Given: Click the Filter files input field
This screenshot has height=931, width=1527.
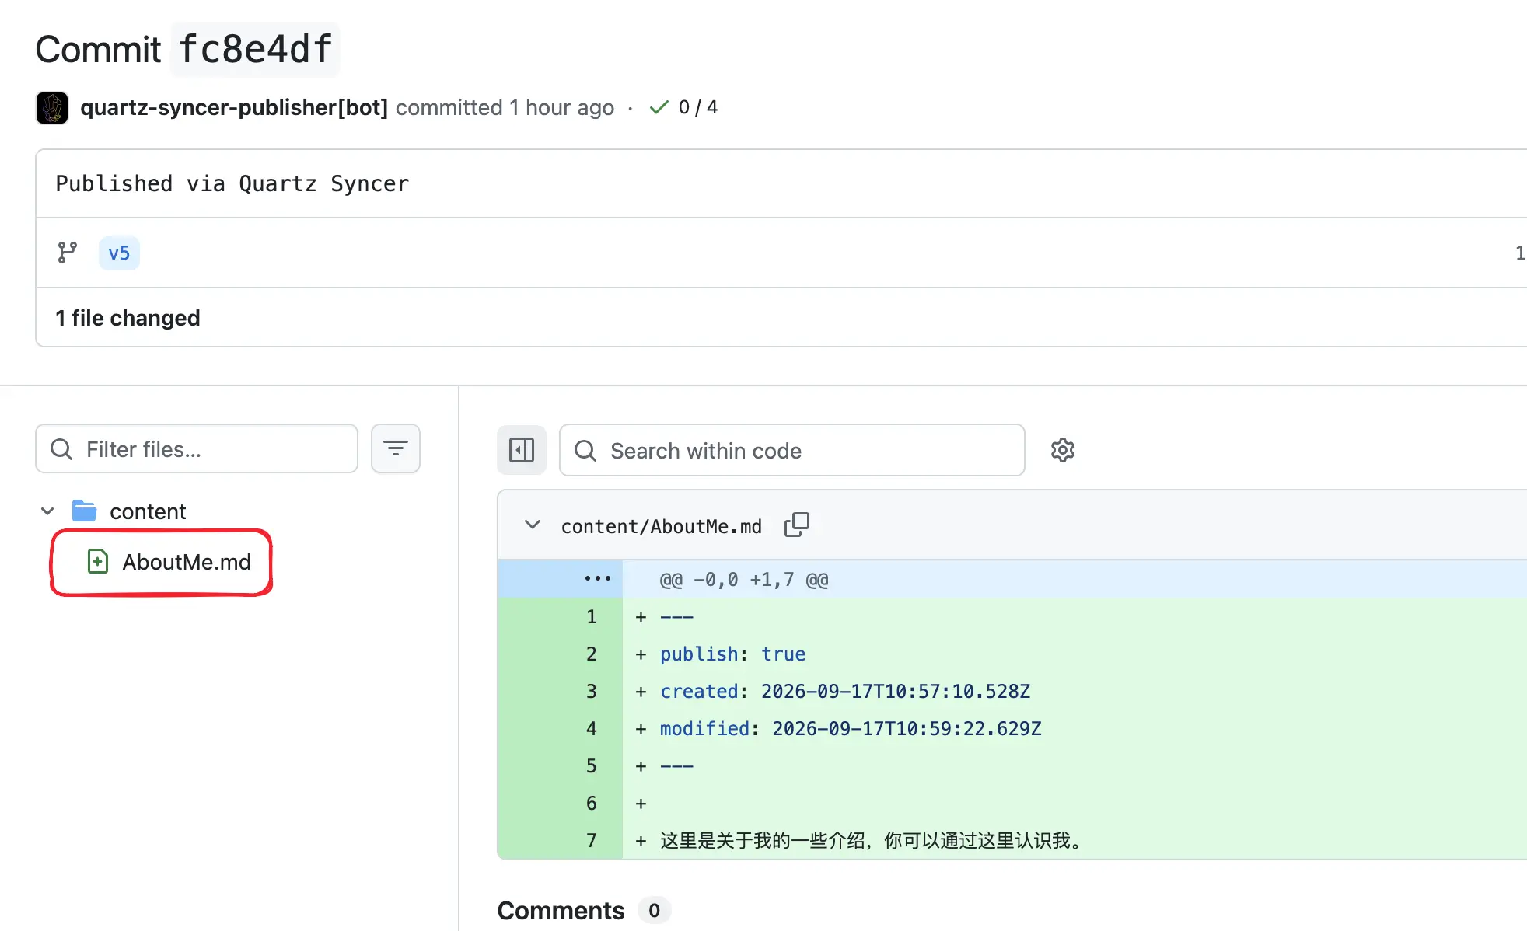Looking at the screenshot, I should [x=197, y=448].
